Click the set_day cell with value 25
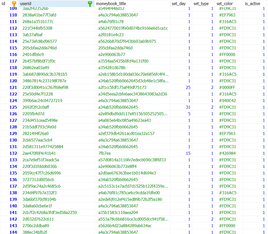 tap(188, 87)
